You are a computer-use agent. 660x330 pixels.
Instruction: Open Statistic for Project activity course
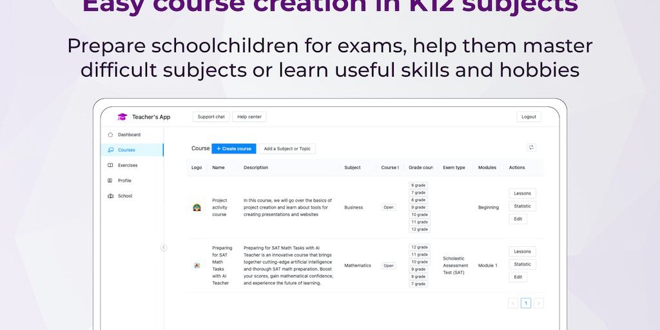[x=522, y=206]
